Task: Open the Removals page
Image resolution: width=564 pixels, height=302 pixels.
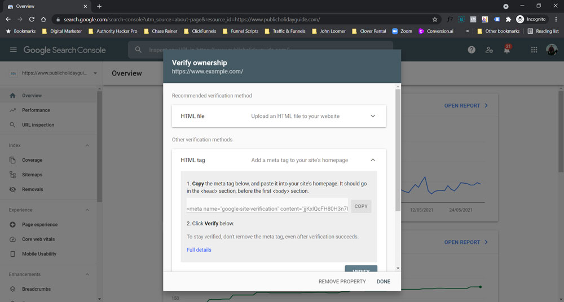Action: tap(49, 189)
